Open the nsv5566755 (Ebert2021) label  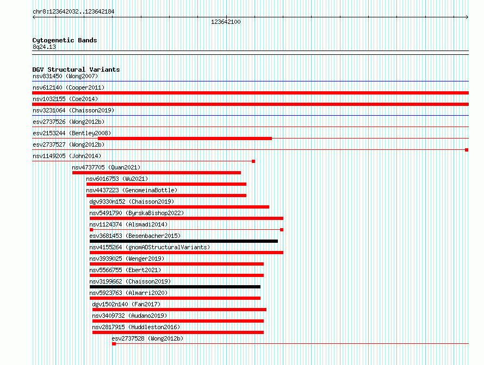click(x=125, y=270)
